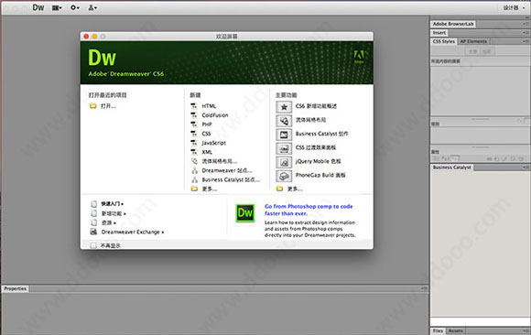This screenshot has height=335, width=531.
Task: Click the Dreamweaver Exchange » text link
Action: coord(133,232)
